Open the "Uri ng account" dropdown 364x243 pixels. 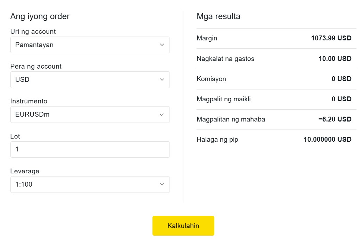pos(90,45)
